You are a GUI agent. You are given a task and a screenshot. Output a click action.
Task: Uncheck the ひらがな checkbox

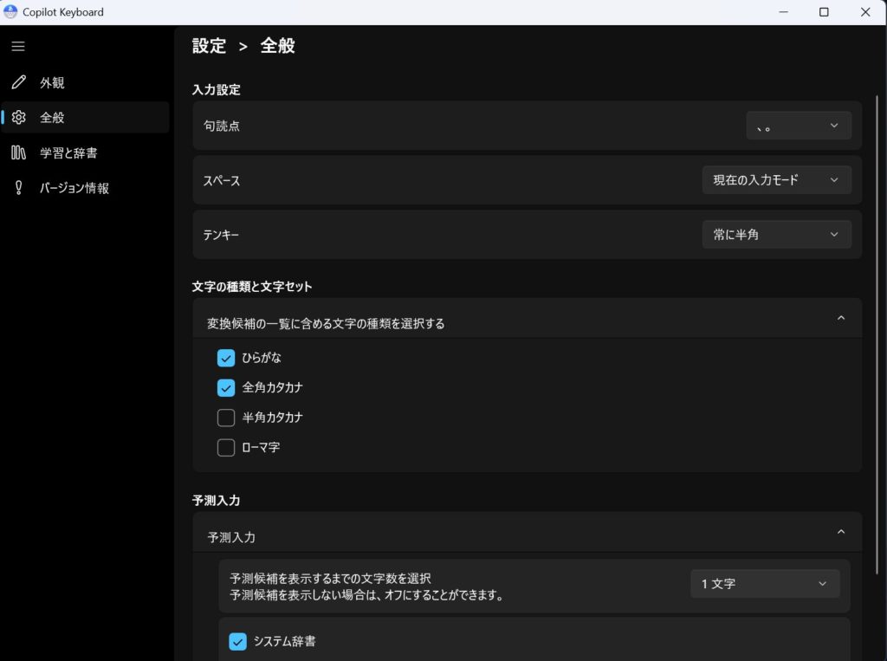coord(226,357)
